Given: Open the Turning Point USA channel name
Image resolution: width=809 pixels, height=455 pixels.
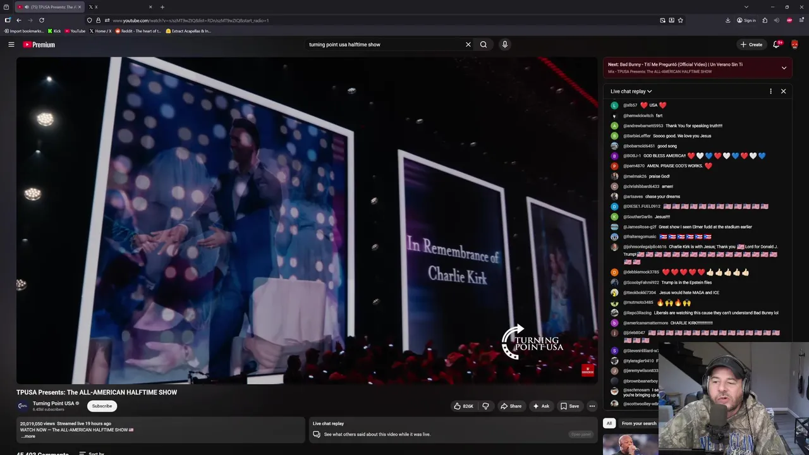Looking at the screenshot, I should (54, 403).
